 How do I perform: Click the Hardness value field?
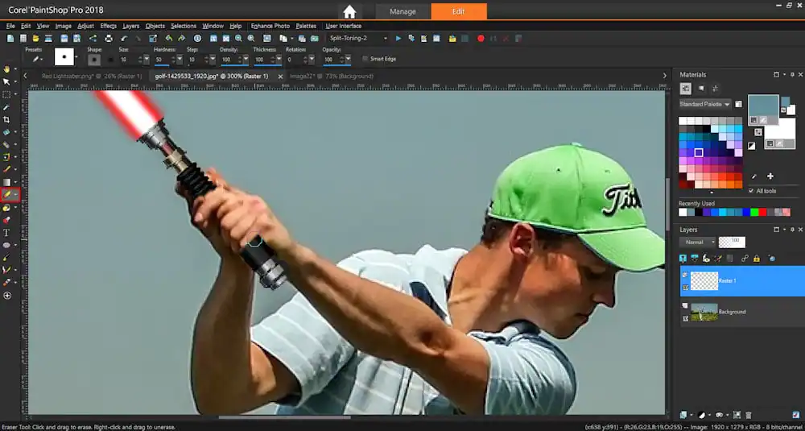(x=159, y=60)
